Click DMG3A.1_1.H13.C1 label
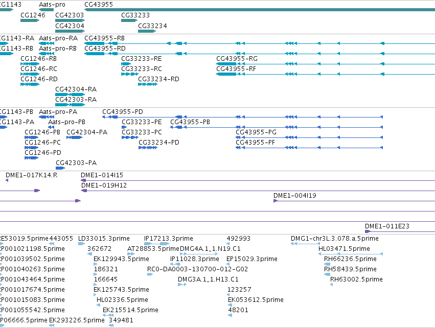The width and height of the screenshot is (435, 328). 208,279
